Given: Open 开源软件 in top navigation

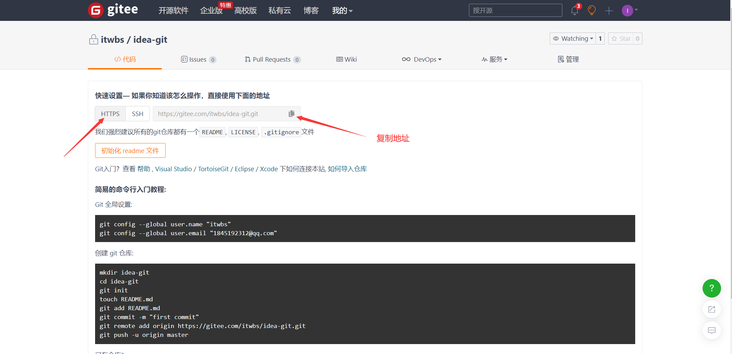Looking at the screenshot, I should [x=173, y=11].
